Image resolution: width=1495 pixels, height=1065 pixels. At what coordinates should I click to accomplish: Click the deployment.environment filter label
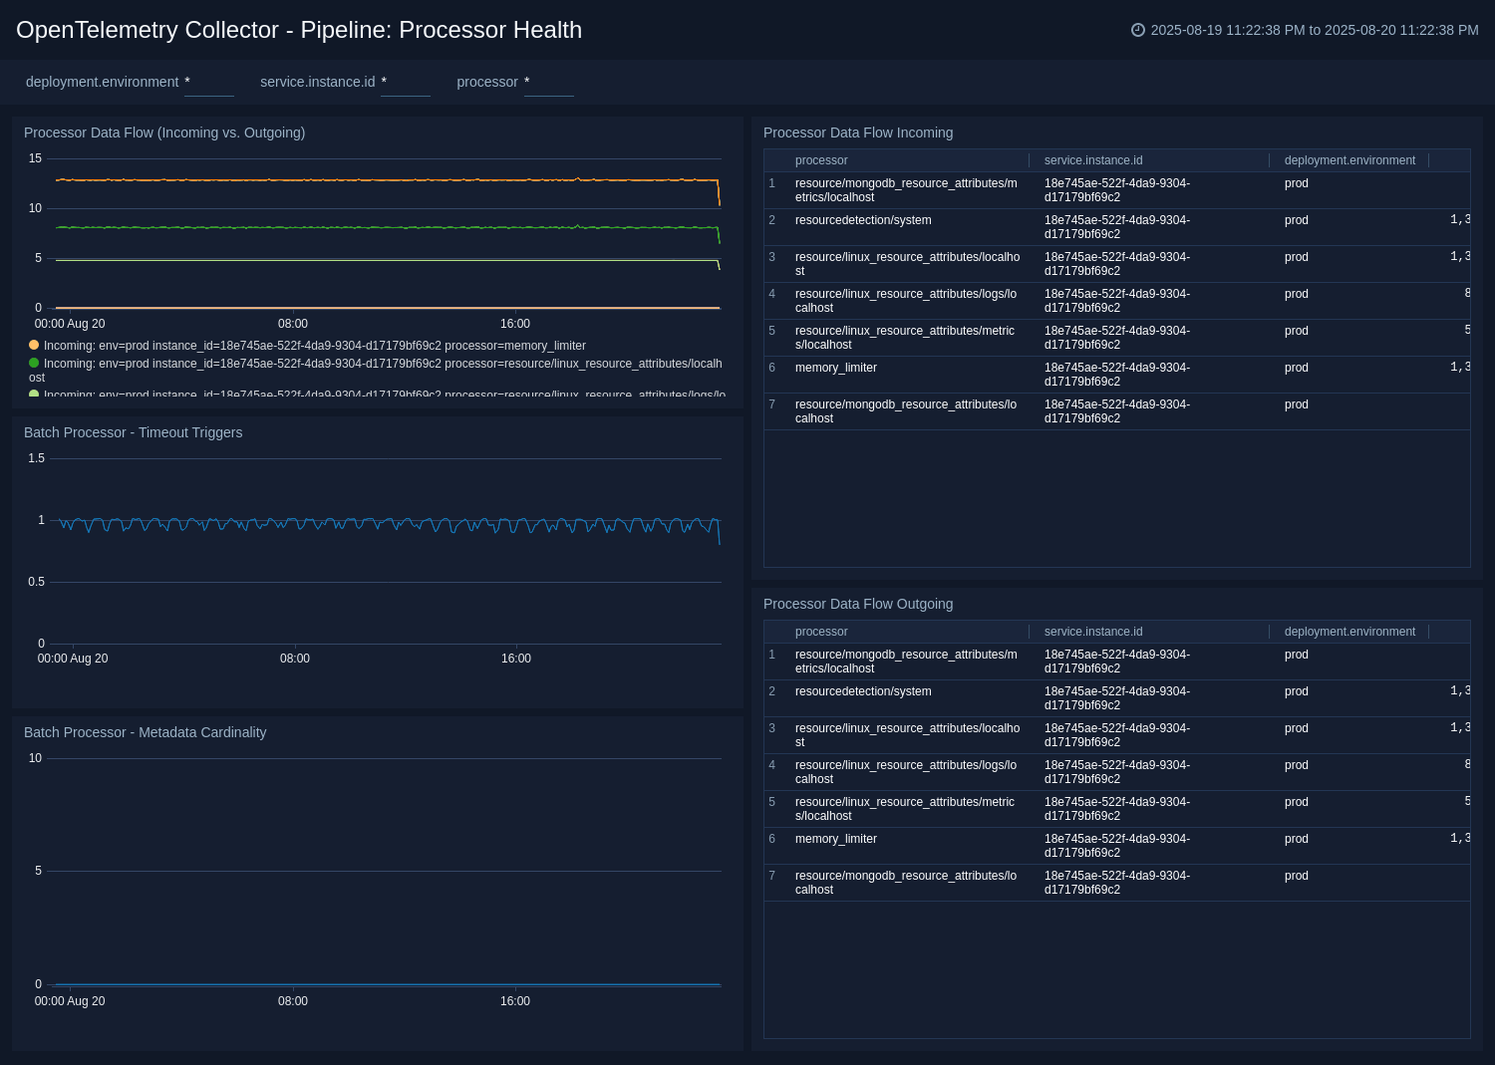tap(102, 82)
